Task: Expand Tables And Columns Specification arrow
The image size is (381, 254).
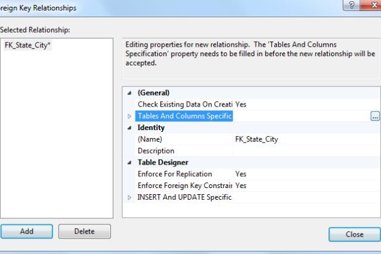Action: click(x=129, y=116)
